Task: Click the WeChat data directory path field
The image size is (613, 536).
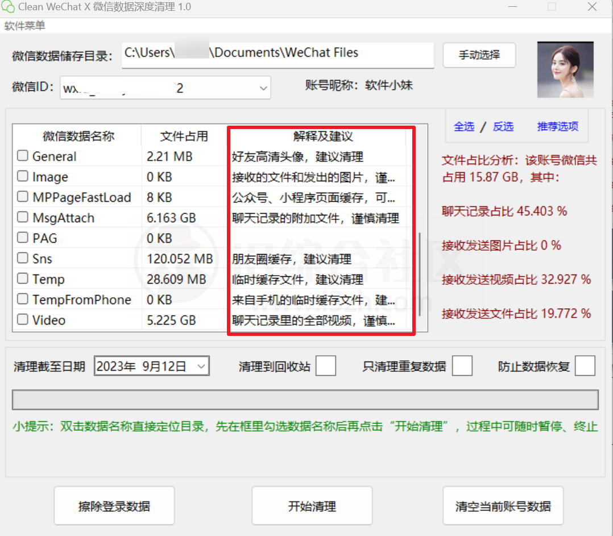Action: pos(277,55)
